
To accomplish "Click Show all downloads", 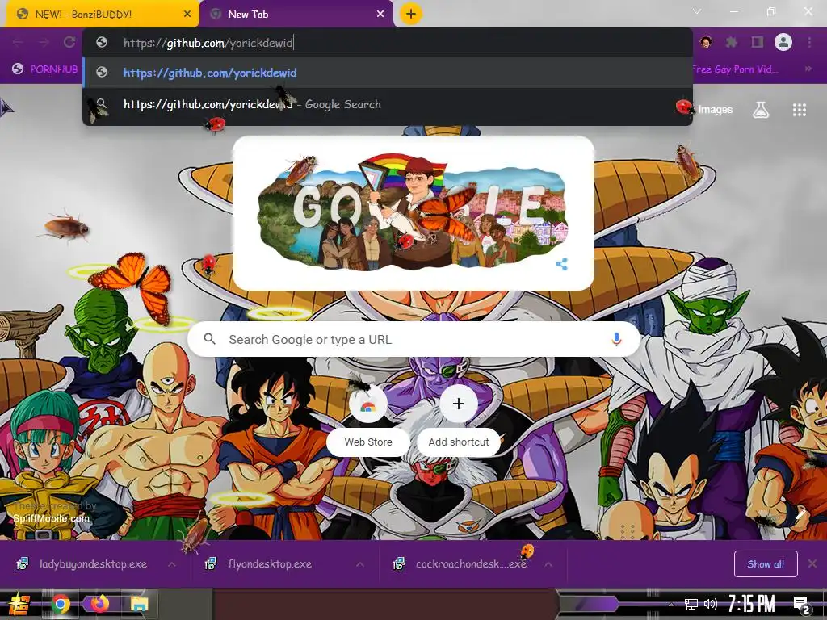I will pos(766,564).
